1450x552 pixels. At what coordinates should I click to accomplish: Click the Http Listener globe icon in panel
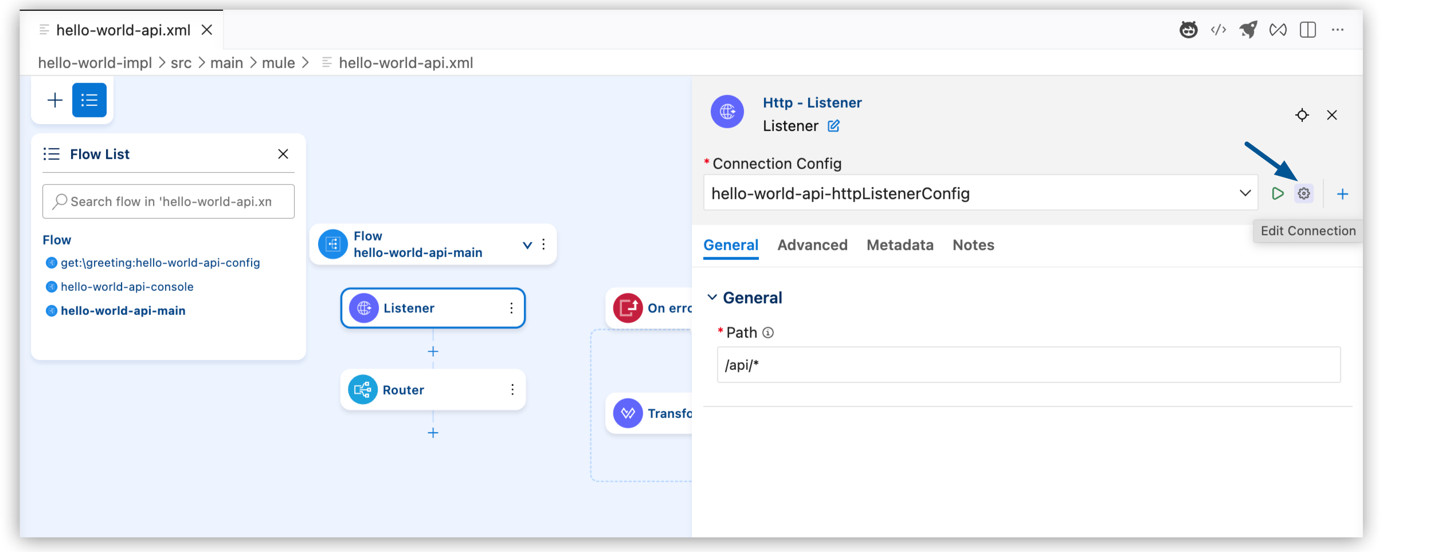coord(727,112)
